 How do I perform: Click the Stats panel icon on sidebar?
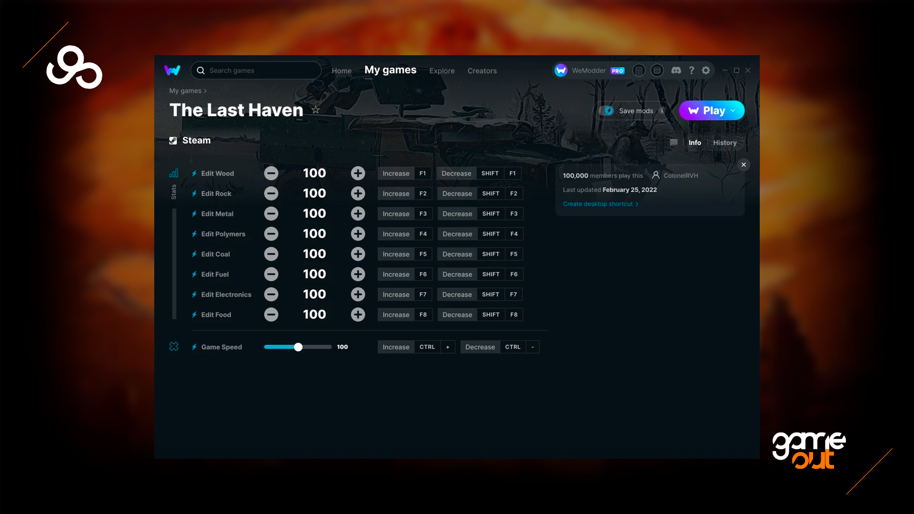[x=173, y=173]
